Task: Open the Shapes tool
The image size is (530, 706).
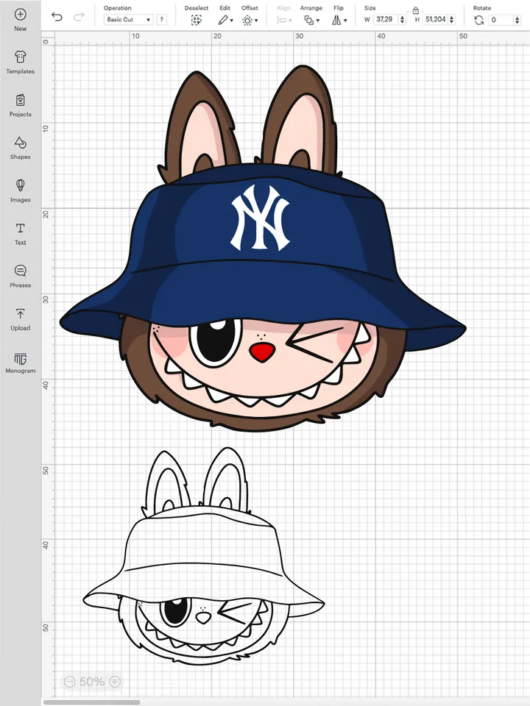Action: 20,147
